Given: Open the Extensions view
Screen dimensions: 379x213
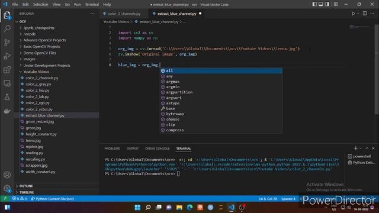Looking at the screenshot, I should [7, 70].
